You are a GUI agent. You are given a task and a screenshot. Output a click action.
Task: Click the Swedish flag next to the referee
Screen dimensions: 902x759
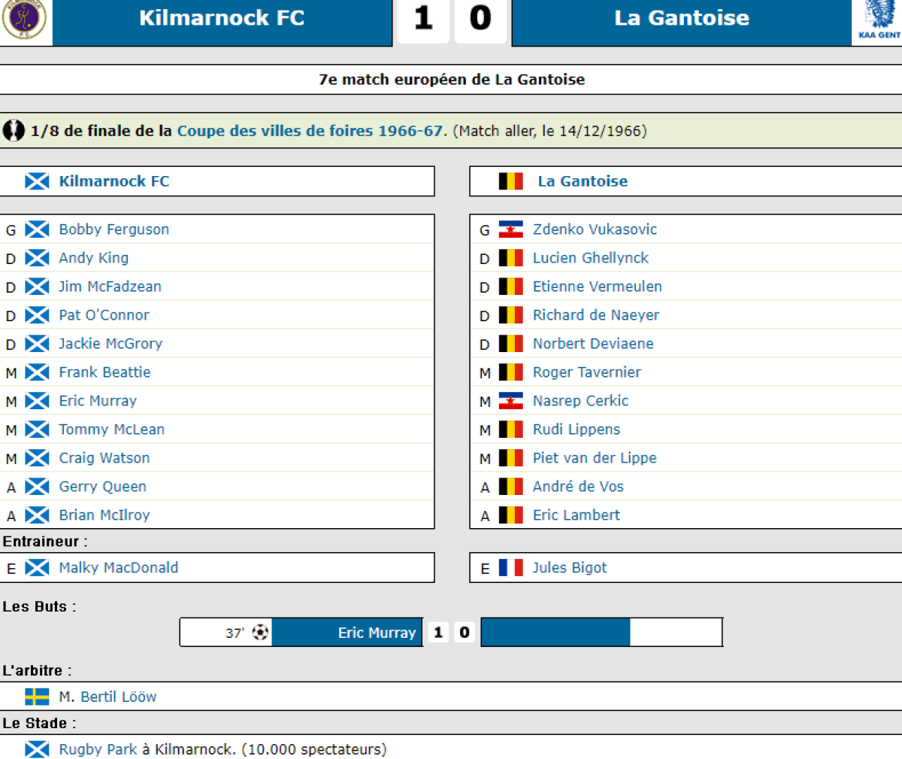pyautogui.click(x=37, y=697)
